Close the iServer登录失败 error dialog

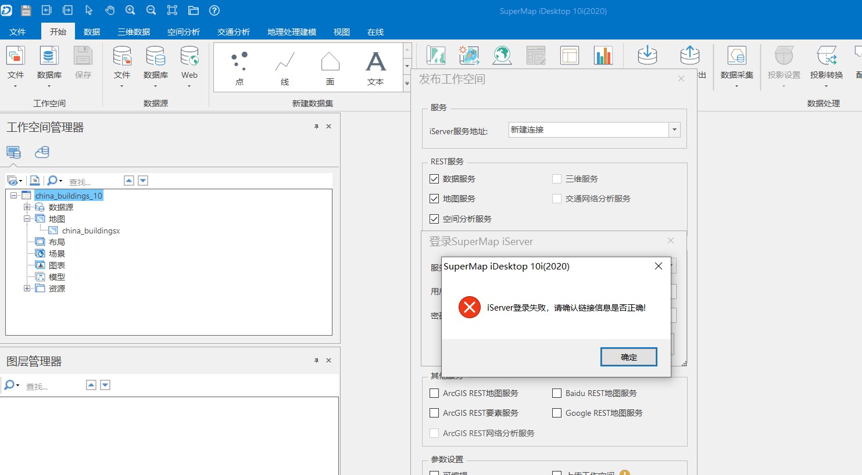coord(658,266)
